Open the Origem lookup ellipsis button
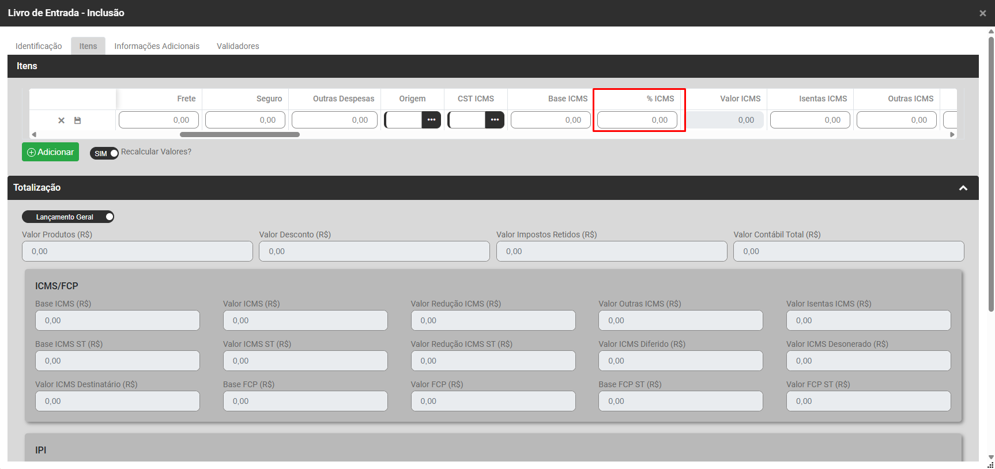The image size is (995, 469). [431, 120]
